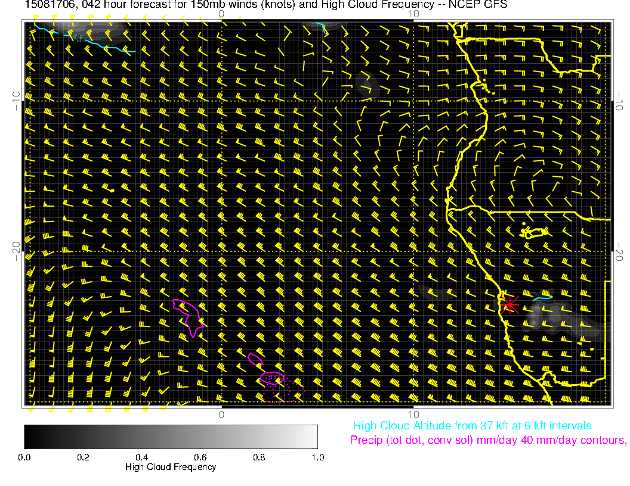Click the 10 longitude label on top axis

click(x=413, y=13)
